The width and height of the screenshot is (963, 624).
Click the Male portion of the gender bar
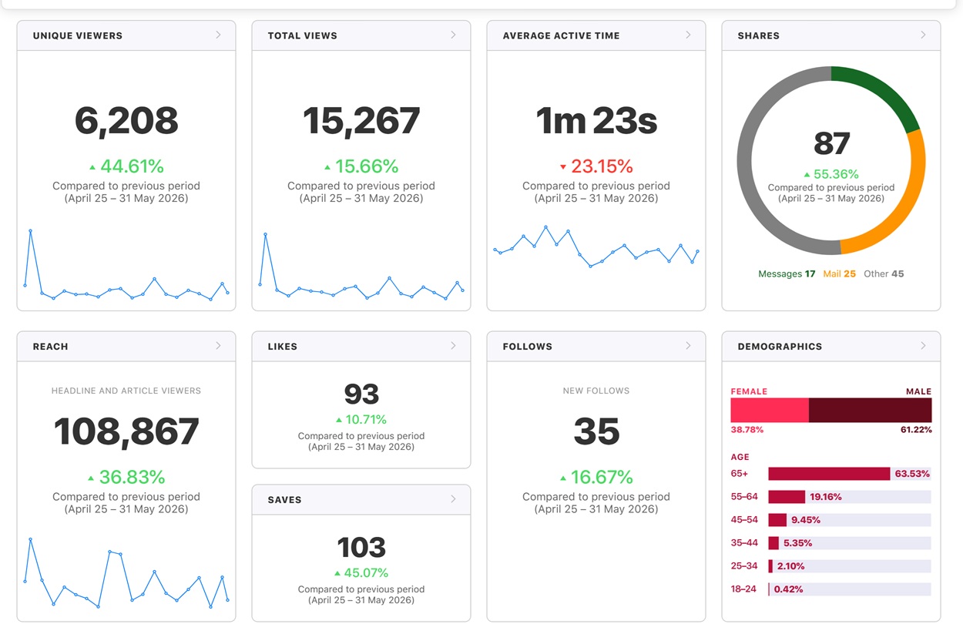(871, 410)
